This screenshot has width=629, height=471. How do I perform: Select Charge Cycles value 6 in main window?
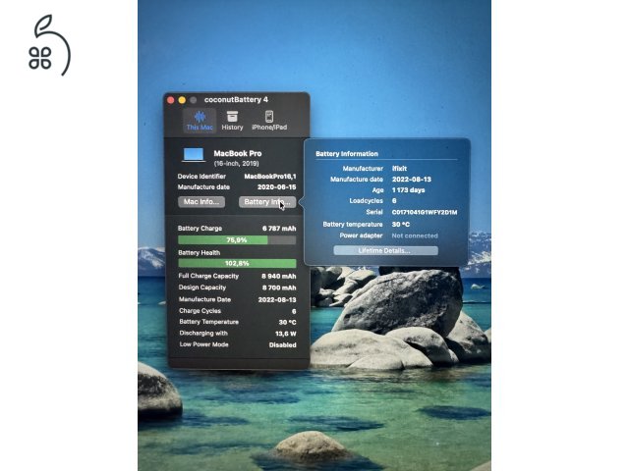tap(294, 311)
